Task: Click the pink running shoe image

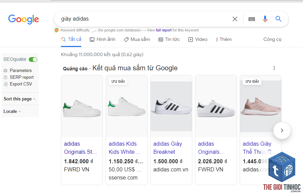Action: (x=260, y=106)
